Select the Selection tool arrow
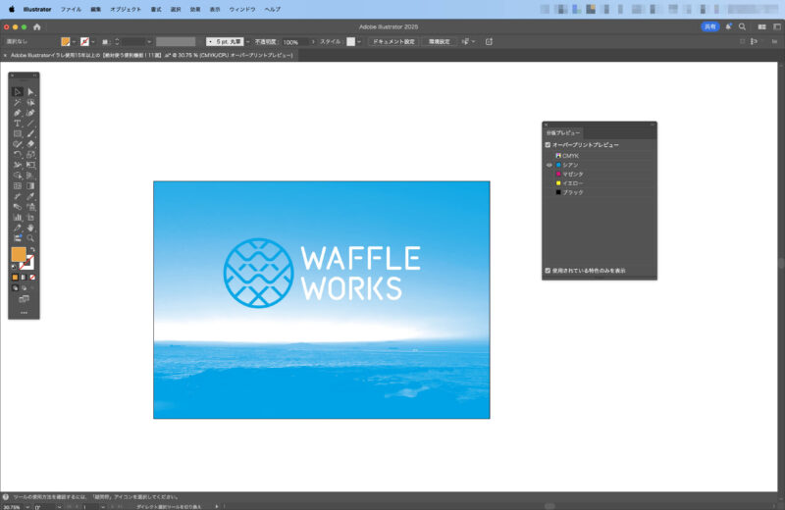The width and height of the screenshot is (785, 510). tap(18, 91)
